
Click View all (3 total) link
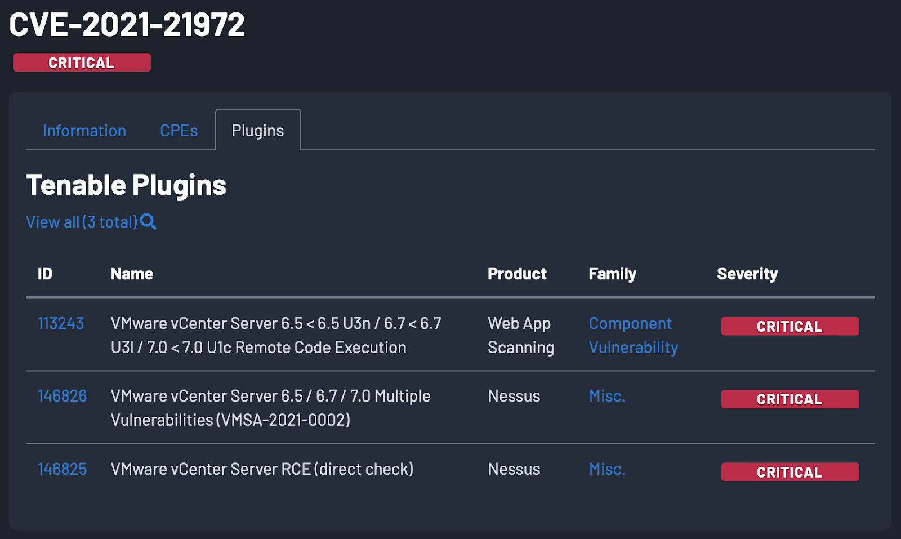82,222
